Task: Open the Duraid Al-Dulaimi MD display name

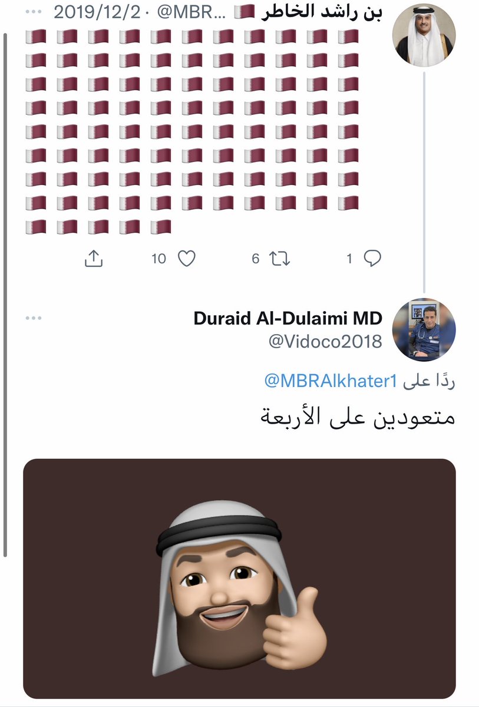Action: point(288,319)
